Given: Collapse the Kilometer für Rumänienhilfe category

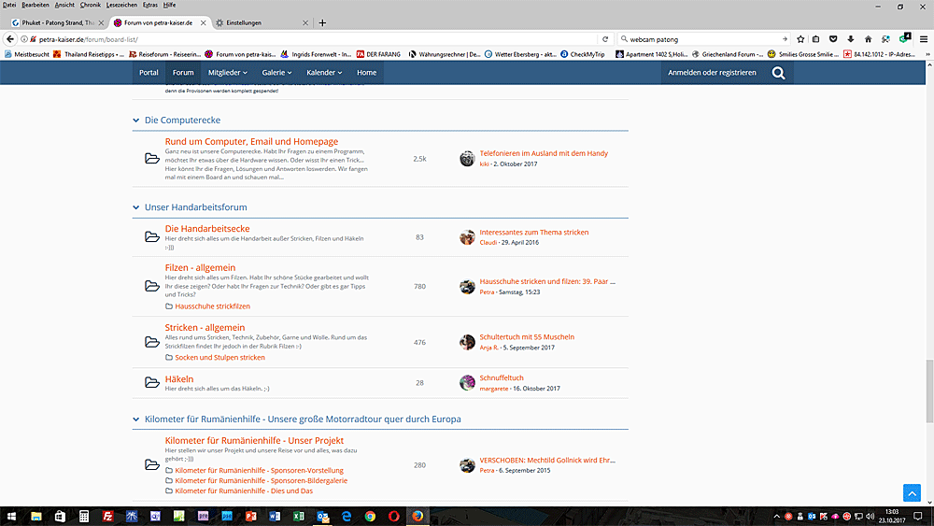Looking at the screenshot, I should (x=134, y=419).
